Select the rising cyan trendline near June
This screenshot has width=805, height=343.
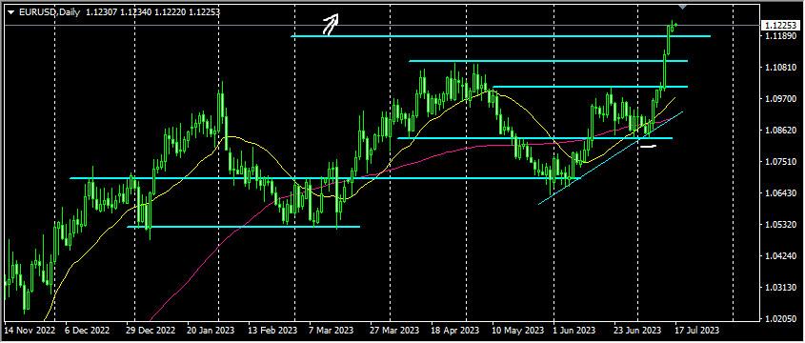click(x=611, y=157)
